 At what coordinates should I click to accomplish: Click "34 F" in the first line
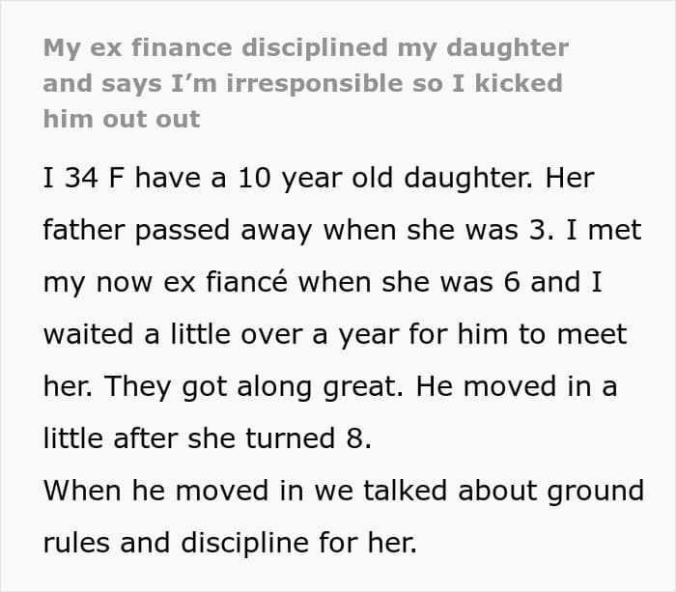pos(95,178)
